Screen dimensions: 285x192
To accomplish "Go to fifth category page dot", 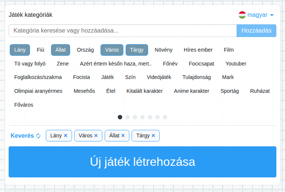I will [x=150, y=117].
